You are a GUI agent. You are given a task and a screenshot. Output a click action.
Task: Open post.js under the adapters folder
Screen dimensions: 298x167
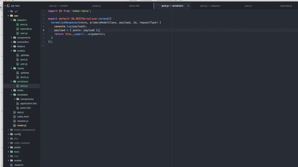point(24,25)
